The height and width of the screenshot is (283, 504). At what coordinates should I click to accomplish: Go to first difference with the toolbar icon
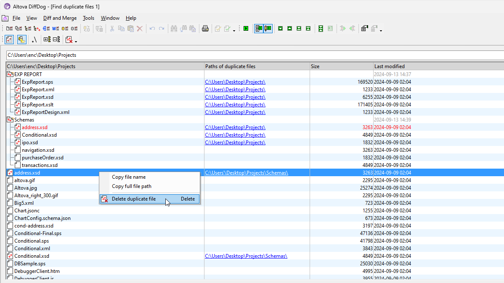[x=308, y=28]
